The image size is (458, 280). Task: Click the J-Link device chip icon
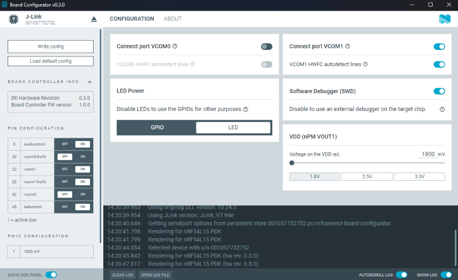pyautogui.click(x=13, y=19)
